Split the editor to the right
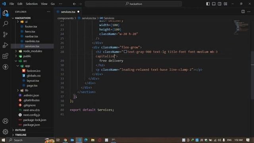 (x=243, y=12)
